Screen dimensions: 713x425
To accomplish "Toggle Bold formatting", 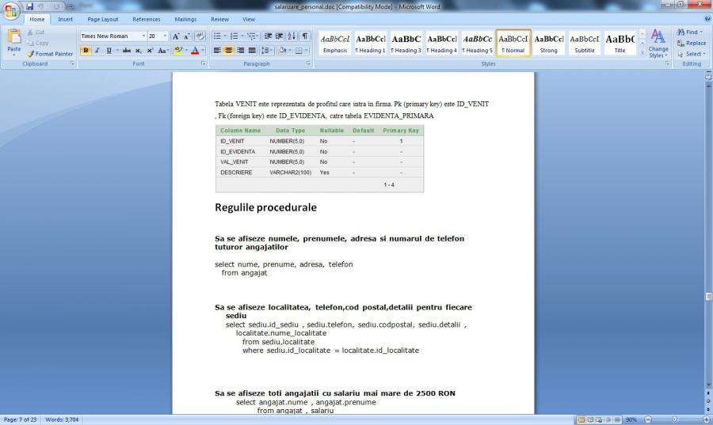I will (86, 51).
